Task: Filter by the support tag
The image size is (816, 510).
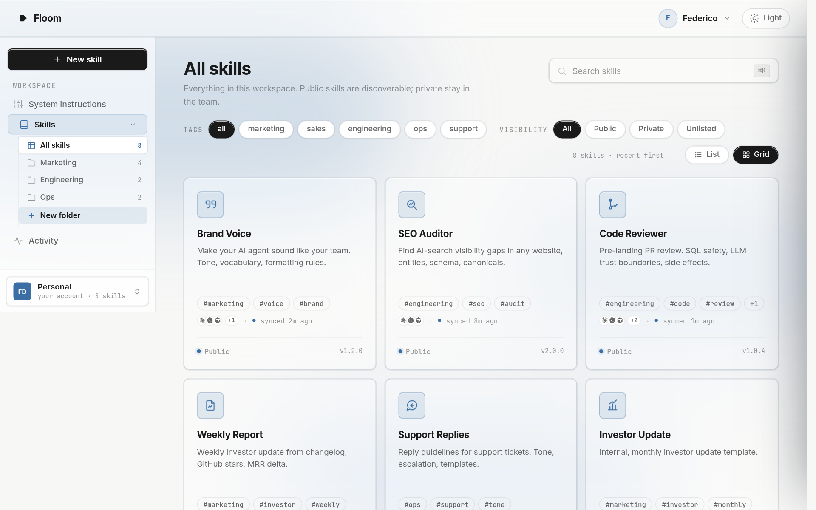Action: point(463,129)
